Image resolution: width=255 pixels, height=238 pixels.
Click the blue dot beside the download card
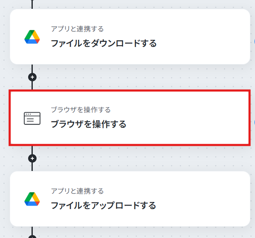[254, 41]
